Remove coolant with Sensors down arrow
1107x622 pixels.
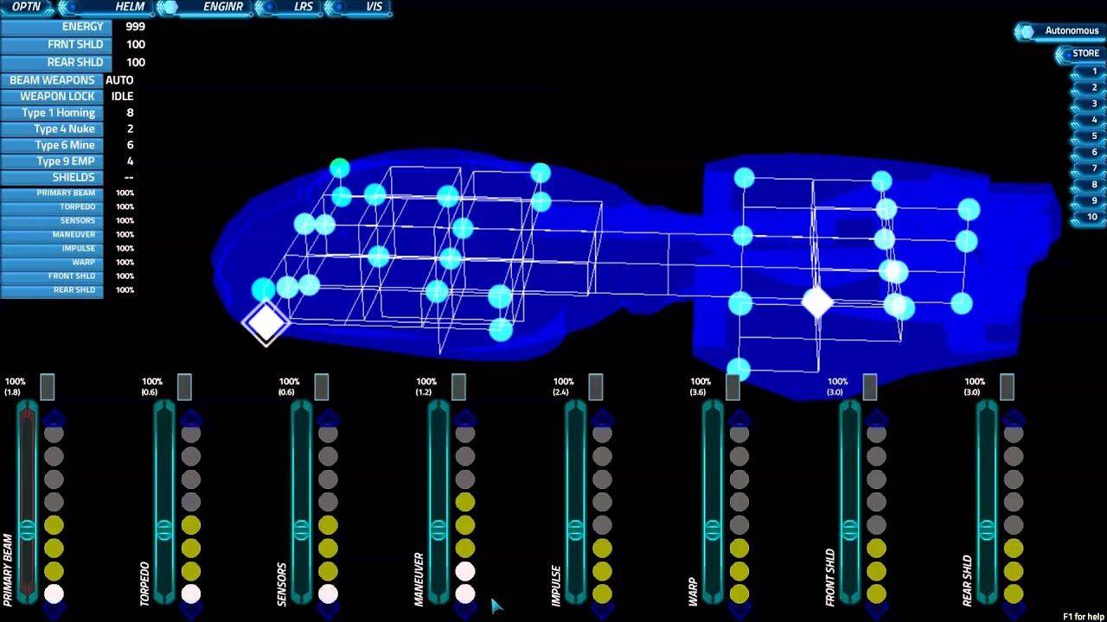tap(328, 612)
